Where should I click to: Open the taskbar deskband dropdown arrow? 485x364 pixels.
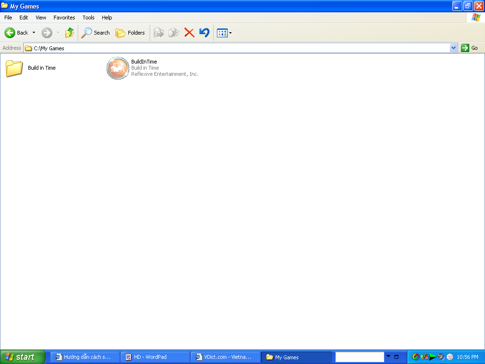pyautogui.click(x=388, y=356)
